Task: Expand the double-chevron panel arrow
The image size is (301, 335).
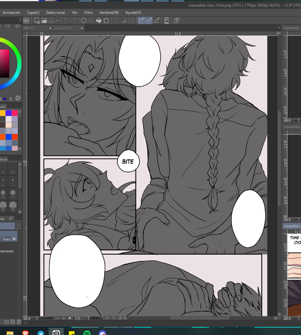Action: (x=26, y=323)
